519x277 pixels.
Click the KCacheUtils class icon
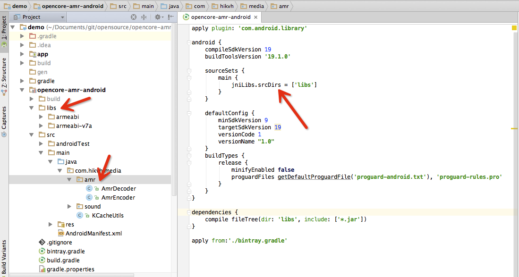(x=80, y=215)
